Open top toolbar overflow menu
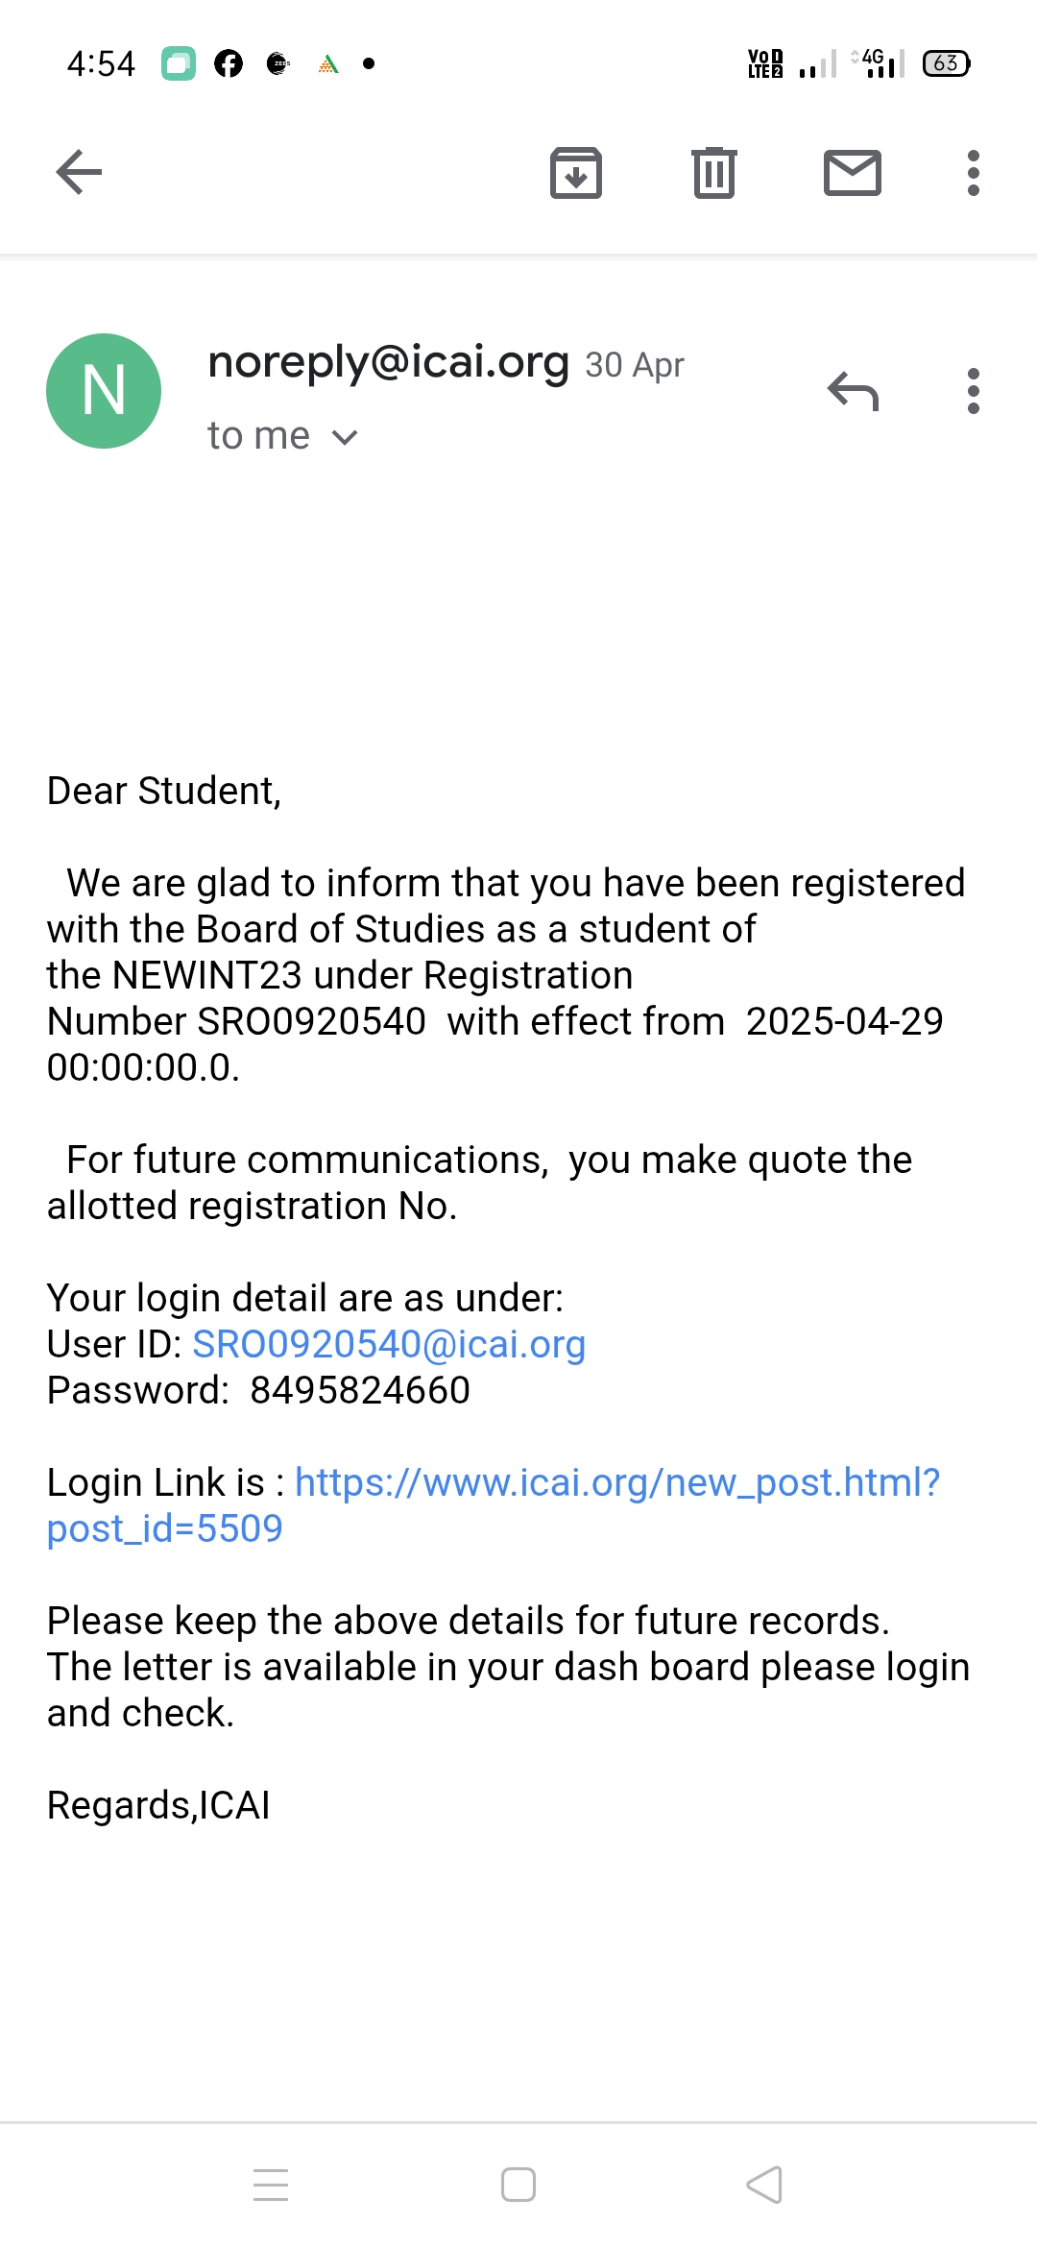This screenshot has width=1037, height=2248. click(x=973, y=173)
